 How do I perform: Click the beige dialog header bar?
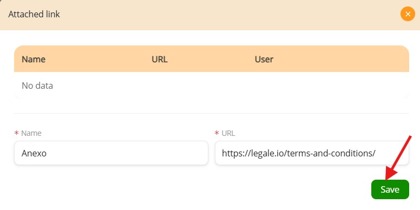pyautogui.click(x=210, y=15)
